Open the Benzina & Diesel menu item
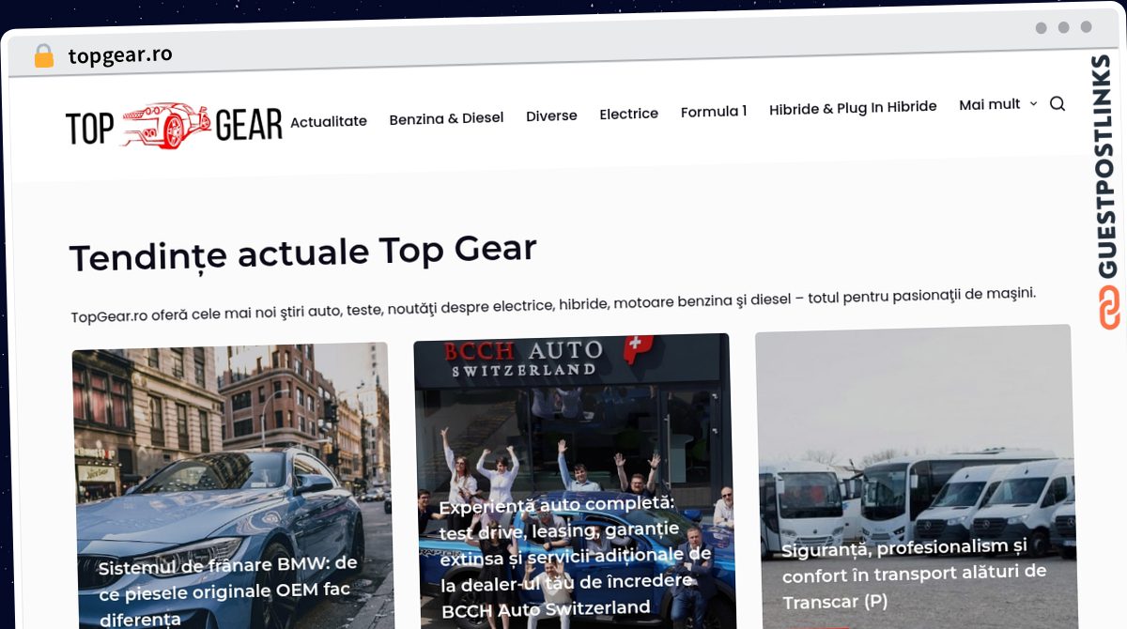The width and height of the screenshot is (1127, 629). (446, 118)
